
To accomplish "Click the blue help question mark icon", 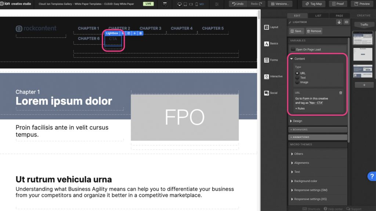I will coord(371,176).
